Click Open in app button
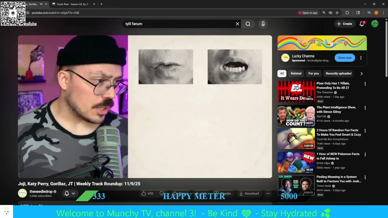The image size is (388, 218). tap(308, 13)
